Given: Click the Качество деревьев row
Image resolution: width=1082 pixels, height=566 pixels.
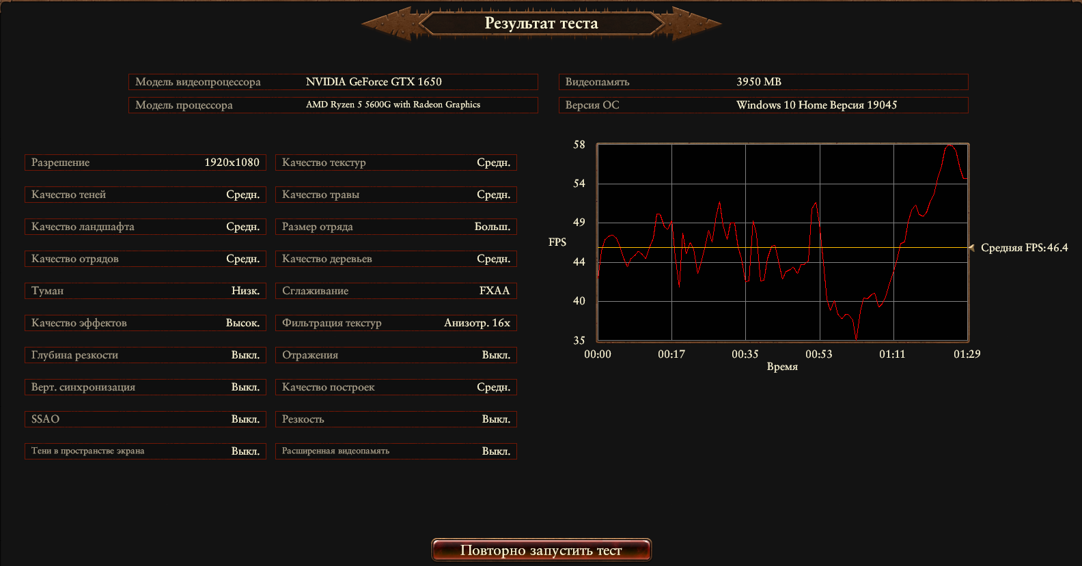Looking at the screenshot, I should tap(396, 259).
